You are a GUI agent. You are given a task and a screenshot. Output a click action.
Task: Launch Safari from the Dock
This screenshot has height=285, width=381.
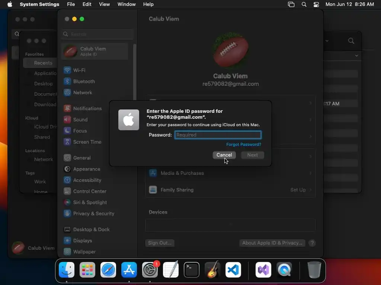108,270
